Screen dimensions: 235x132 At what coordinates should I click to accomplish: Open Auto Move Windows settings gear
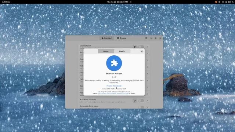(x=135, y=100)
